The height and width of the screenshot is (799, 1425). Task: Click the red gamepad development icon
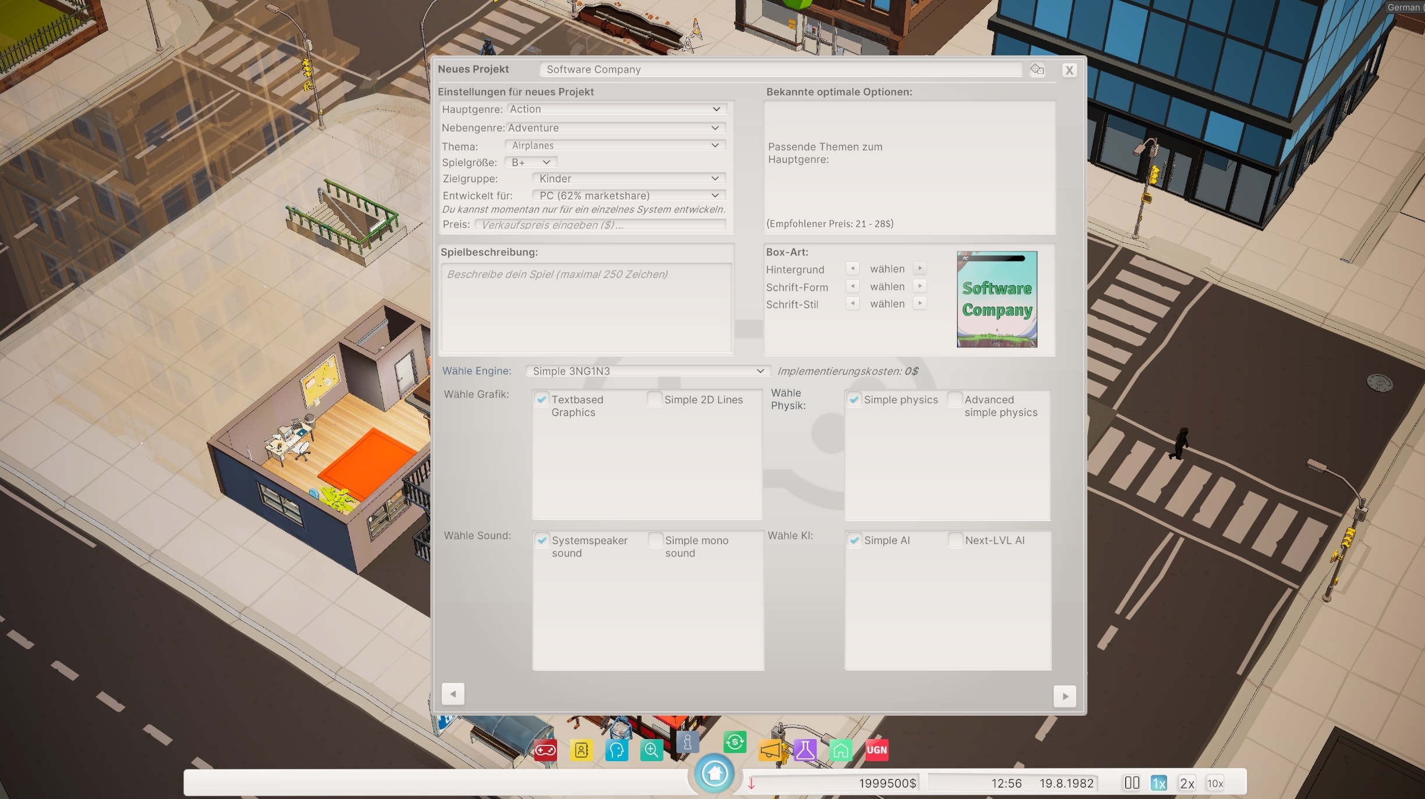[545, 750]
